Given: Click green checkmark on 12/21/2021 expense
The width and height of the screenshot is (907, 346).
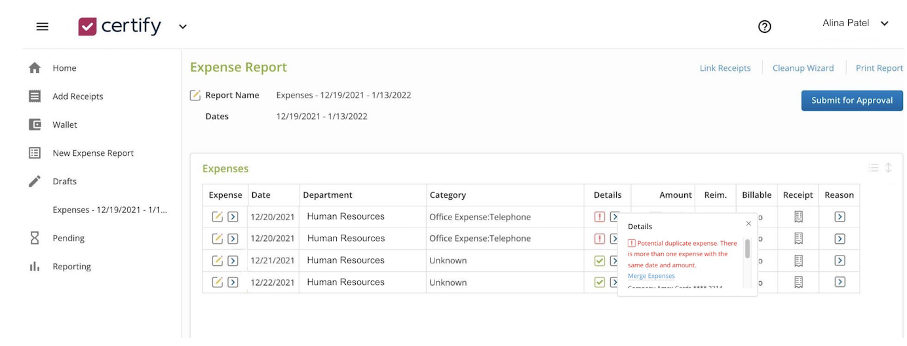Looking at the screenshot, I should pyautogui.click(x=599, y=261).
